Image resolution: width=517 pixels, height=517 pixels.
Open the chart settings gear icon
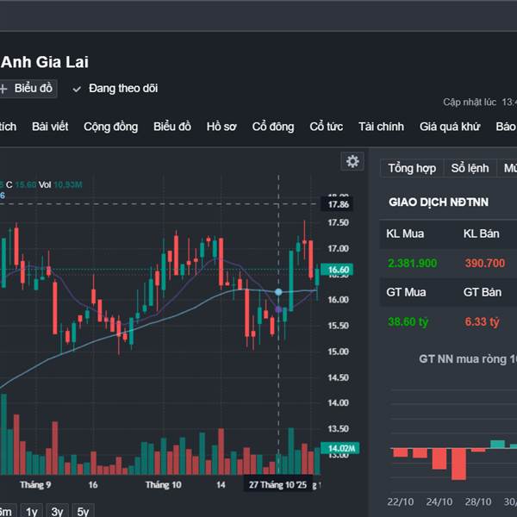pos(352,161)
